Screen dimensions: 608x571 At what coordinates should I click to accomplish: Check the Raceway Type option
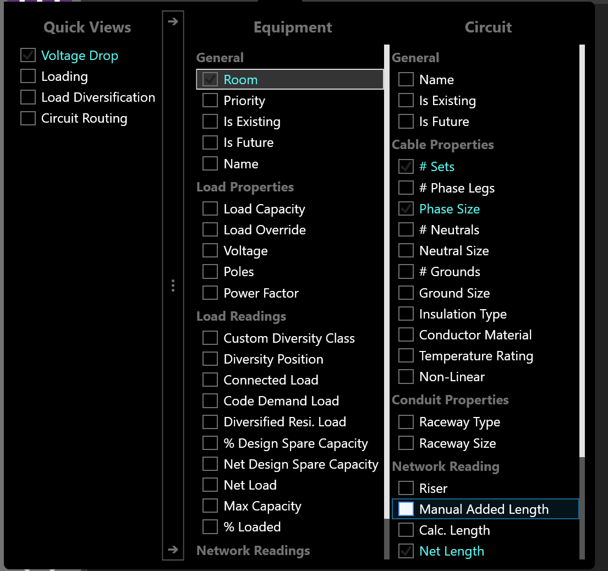coord(406,422)
